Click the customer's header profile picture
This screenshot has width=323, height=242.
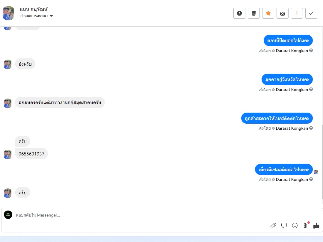point(8,13)
